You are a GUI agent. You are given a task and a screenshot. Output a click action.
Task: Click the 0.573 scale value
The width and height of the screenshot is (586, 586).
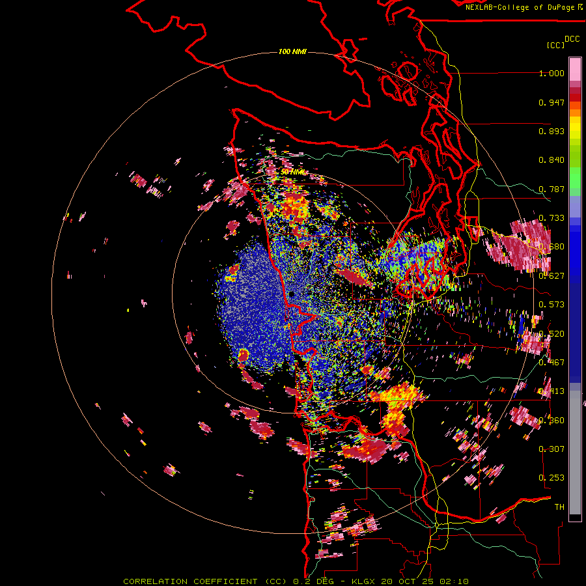pos(551,305)
